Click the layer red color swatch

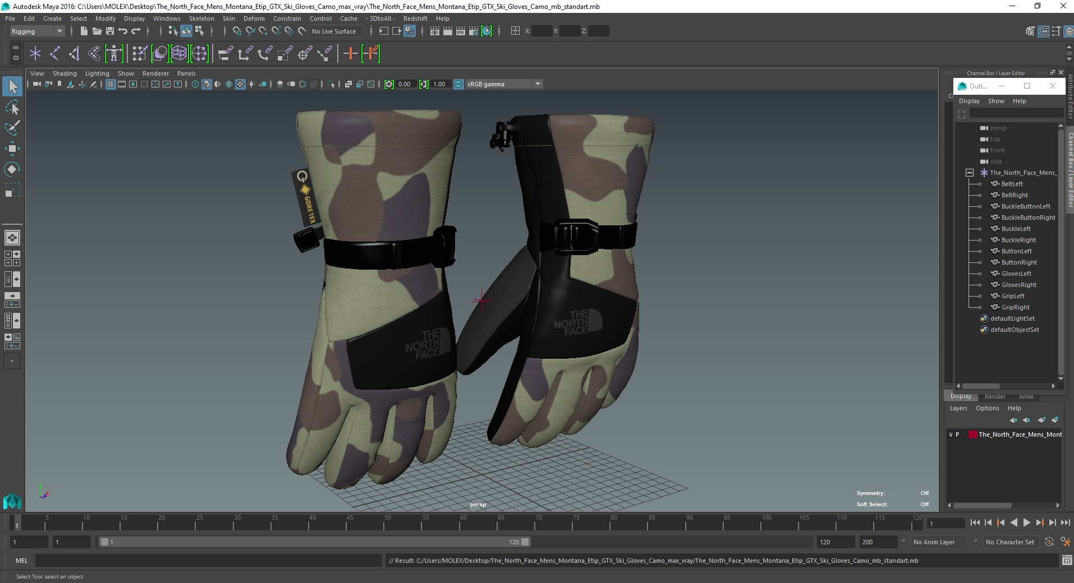coord(972,434)
